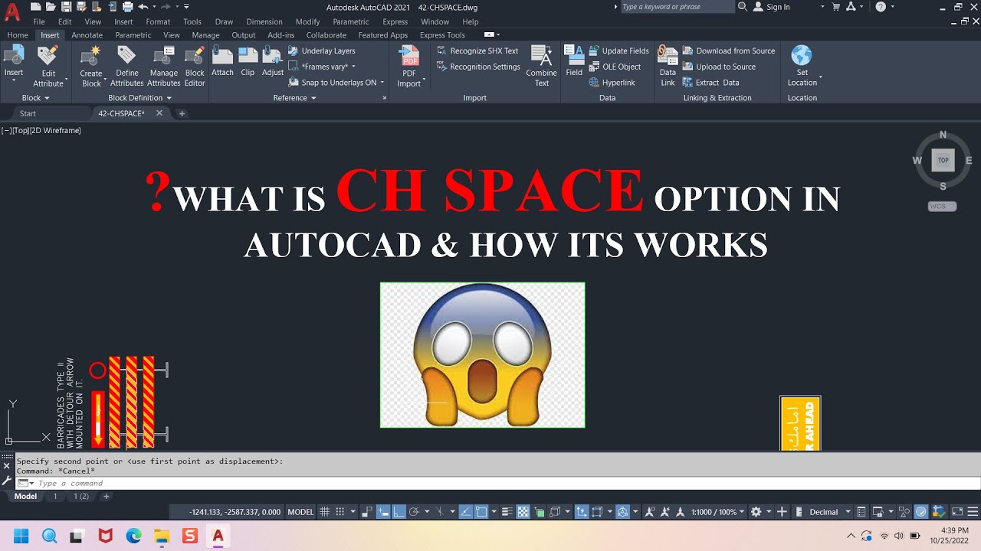Click the Customization gear icon in status bar
This screenshot has height=551, width=981.
(x=756, y=512)
